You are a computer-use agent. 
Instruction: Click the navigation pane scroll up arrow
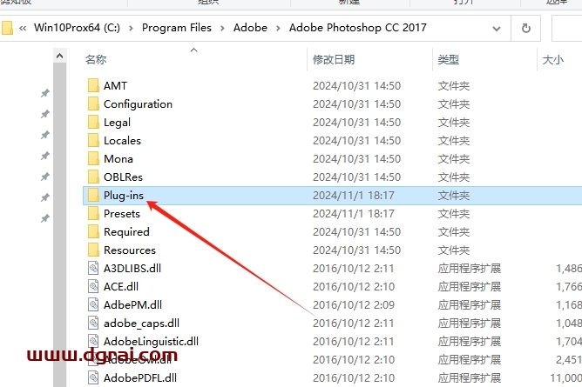(59, 56)
